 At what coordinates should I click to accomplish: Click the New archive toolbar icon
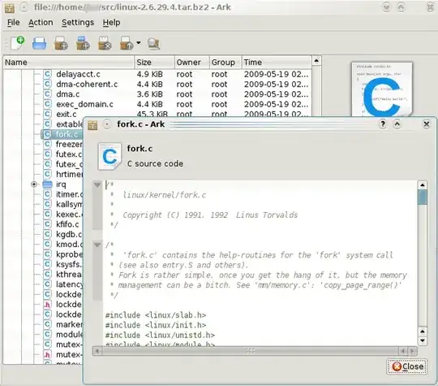click(x=17, y=43)
